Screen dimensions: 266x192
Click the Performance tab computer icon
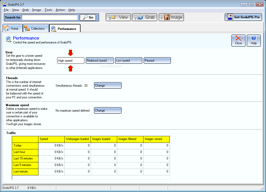coord(54,29)
